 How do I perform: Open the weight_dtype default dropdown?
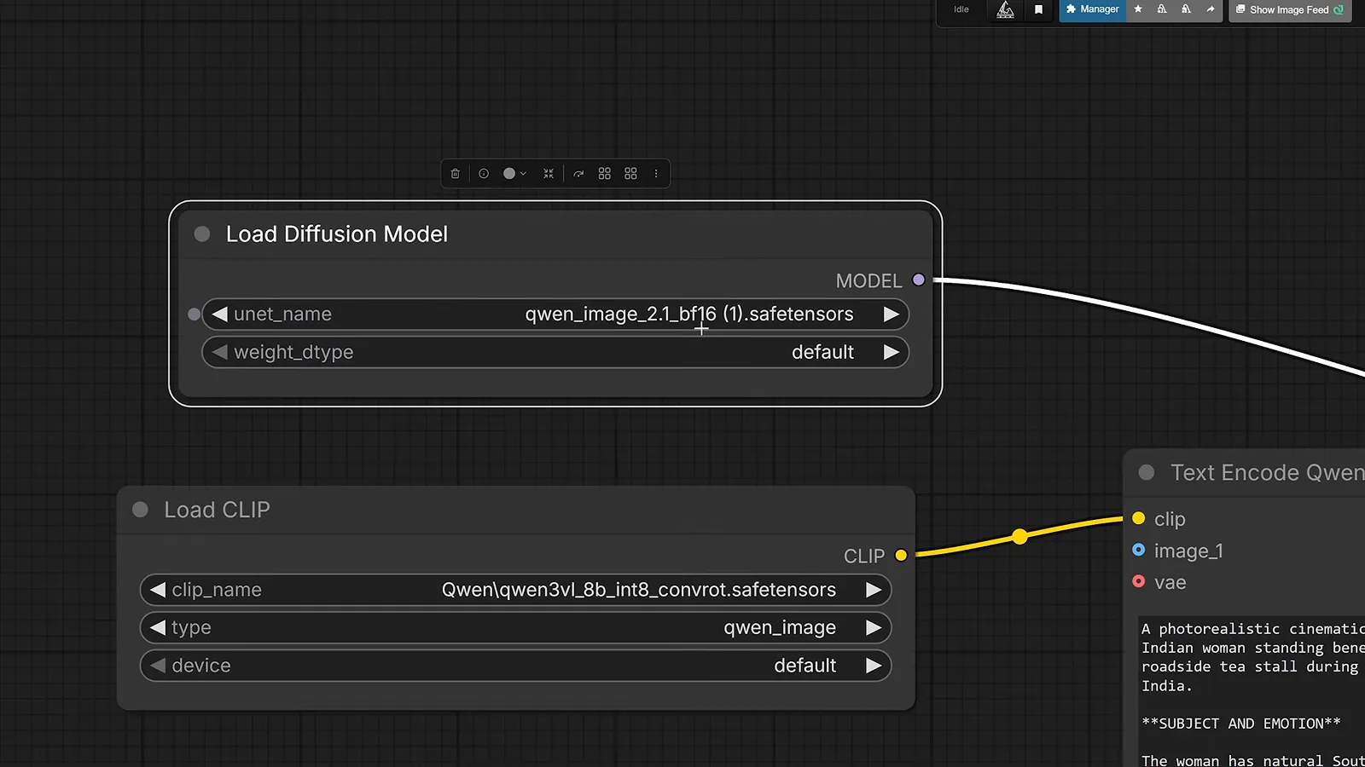(822, 352)
